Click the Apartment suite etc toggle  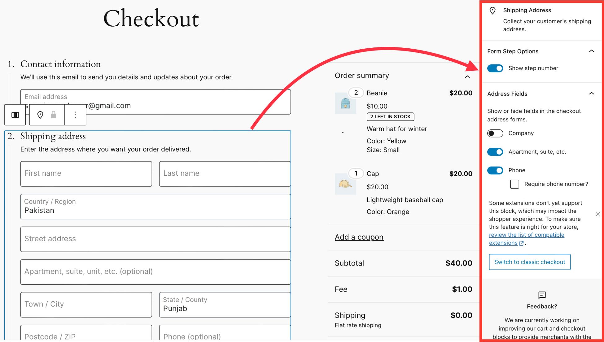coord(495,151)
